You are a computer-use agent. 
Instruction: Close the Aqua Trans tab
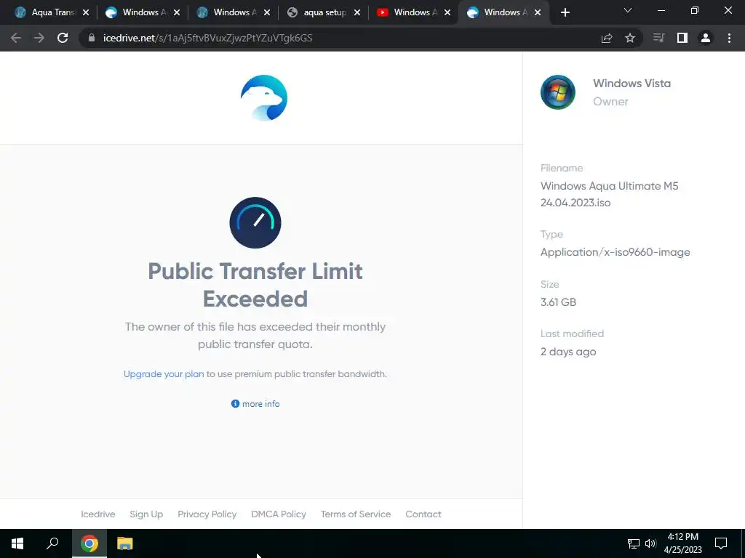pos(86,12)
